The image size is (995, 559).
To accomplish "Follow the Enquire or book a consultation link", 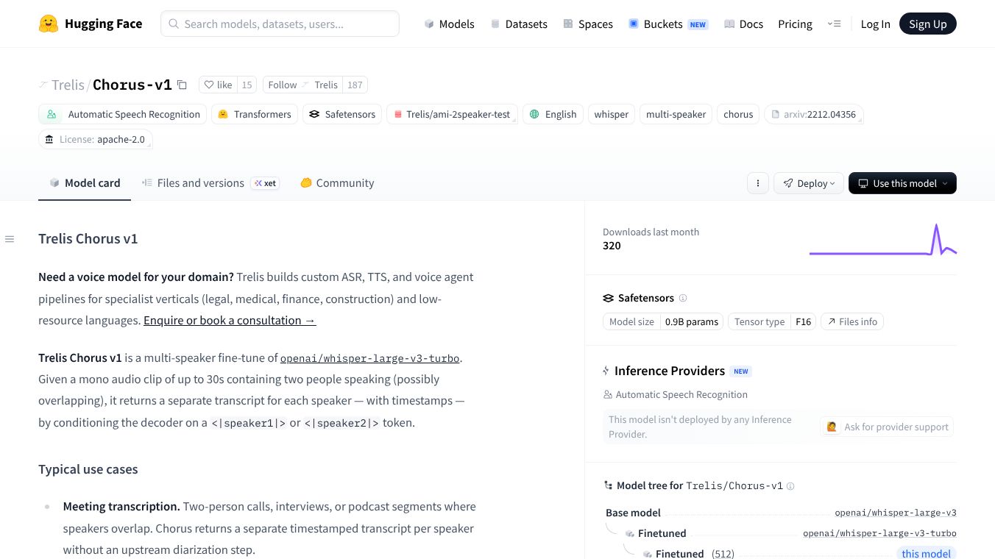I will [230, 321].
